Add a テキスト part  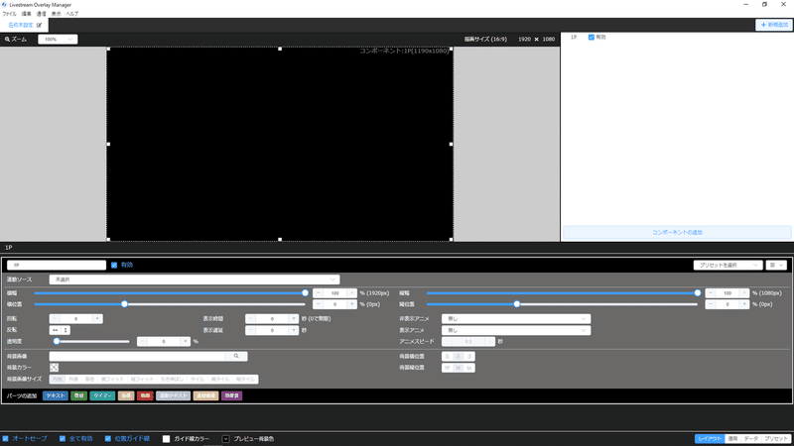click(56, 395)
